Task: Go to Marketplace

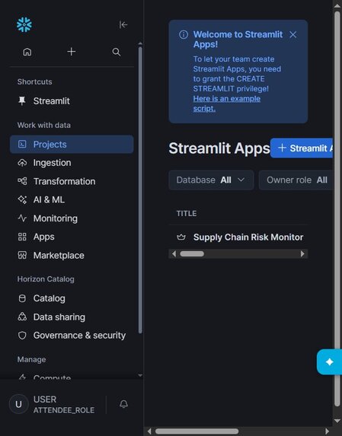Action: coord(72,255)
